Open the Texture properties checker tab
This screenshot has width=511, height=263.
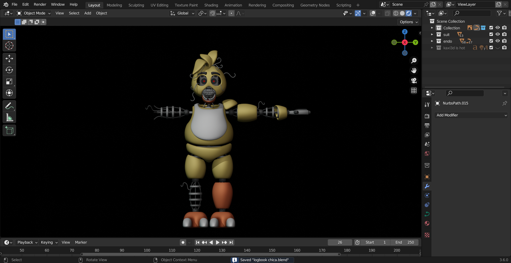point(427,235)
